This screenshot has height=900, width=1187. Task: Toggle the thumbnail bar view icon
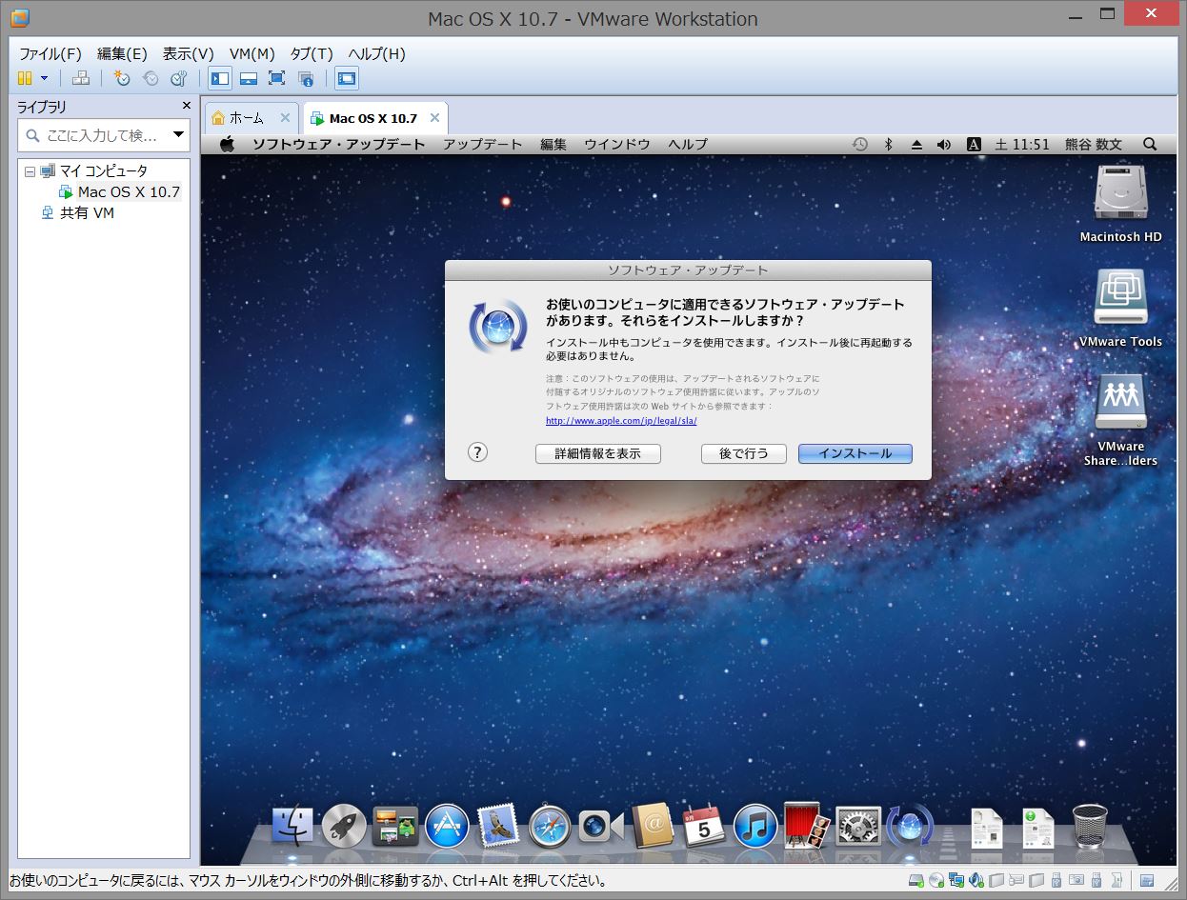pos(249,78)
